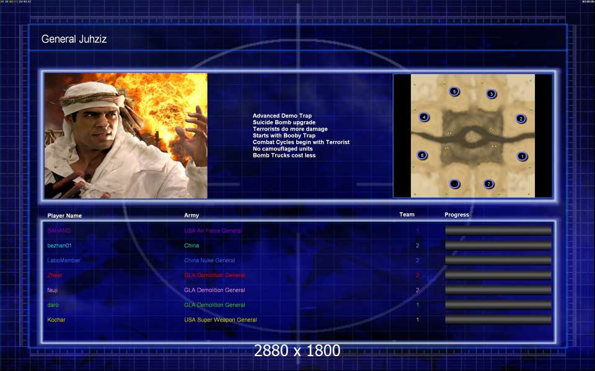
Task: Click Kochar's team number
Action: coord(417,320)
